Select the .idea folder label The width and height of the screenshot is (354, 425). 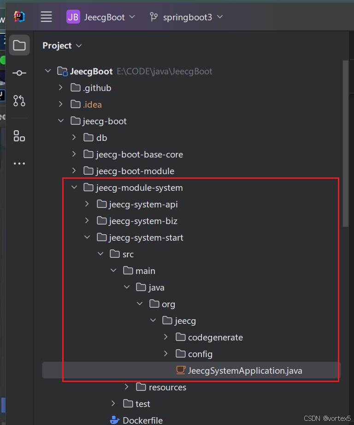92,104
